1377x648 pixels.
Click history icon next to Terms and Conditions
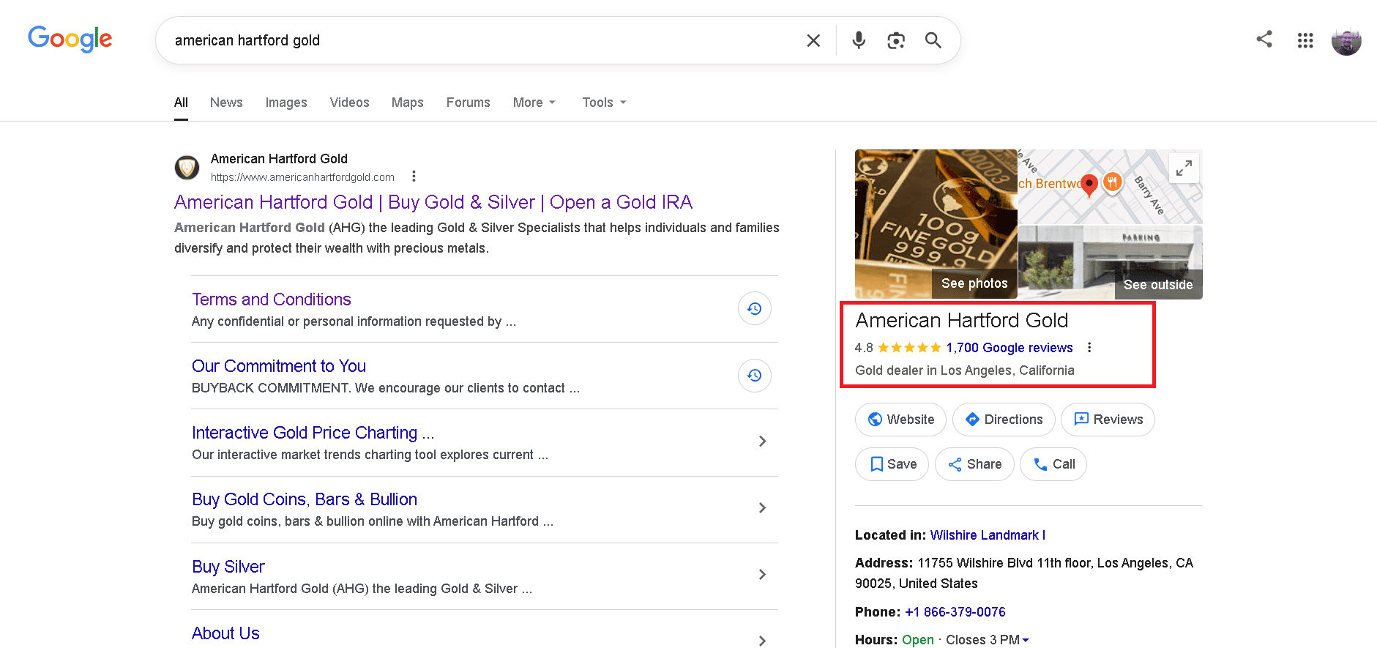click(x=755, y=309)
